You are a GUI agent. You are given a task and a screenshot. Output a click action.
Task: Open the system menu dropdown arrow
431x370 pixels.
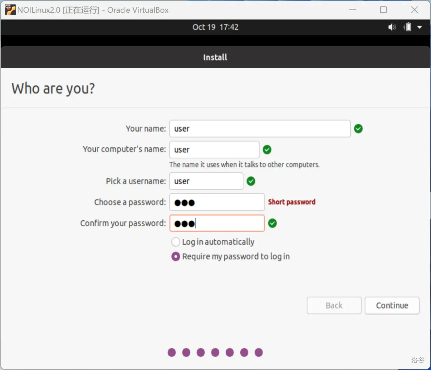click(420, 27)
